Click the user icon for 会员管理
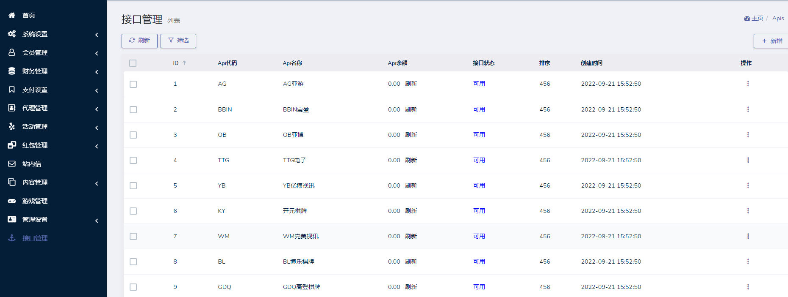The height and width of the screenshot is (297, 788). (x=12, y=52)
